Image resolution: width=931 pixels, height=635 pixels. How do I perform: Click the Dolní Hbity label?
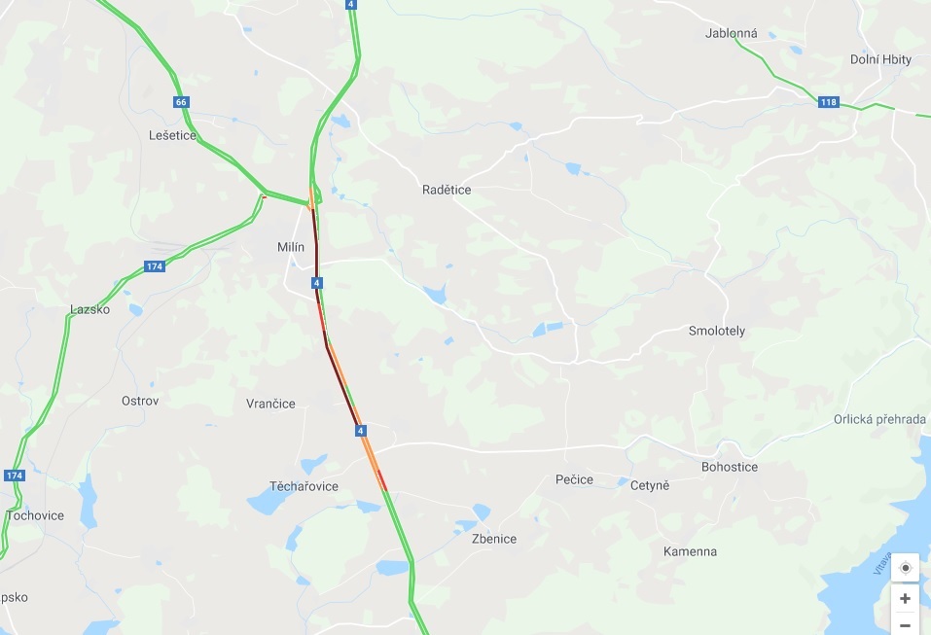point(880,59)
